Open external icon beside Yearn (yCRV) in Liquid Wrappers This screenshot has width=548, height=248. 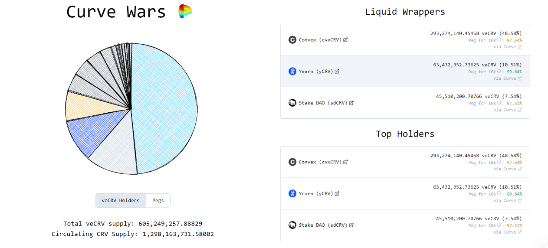337,72
